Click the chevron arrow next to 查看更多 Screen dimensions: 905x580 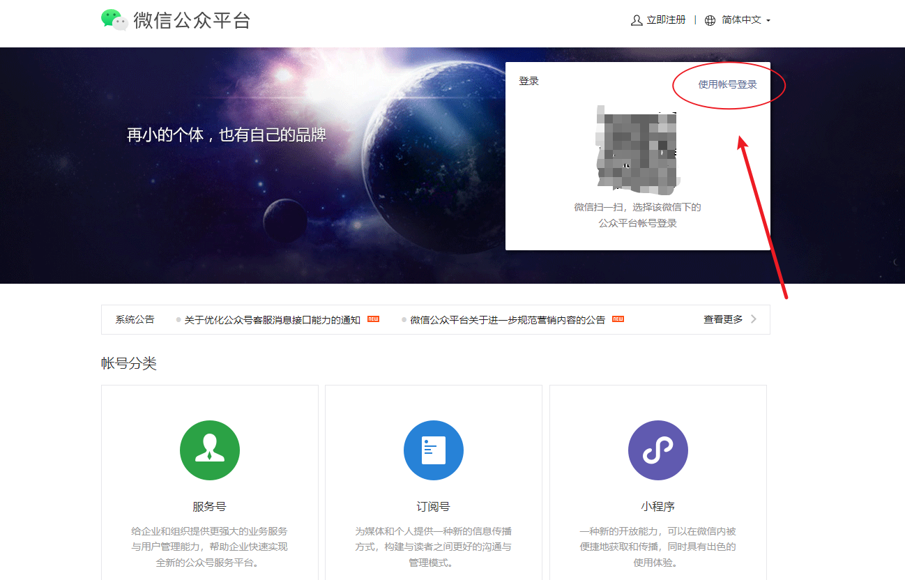pyautogui.click(x=754, y=319)
